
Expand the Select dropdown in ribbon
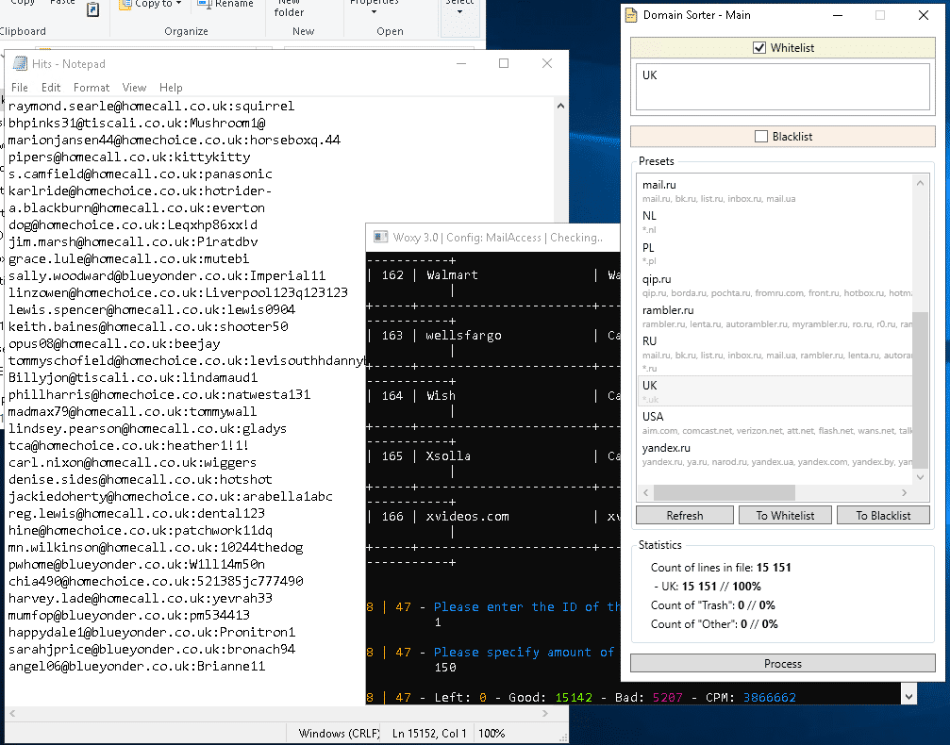tap(459, 12)
